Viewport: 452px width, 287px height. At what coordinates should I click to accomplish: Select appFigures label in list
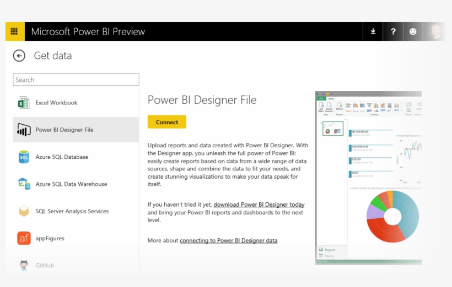click(50, 239)
